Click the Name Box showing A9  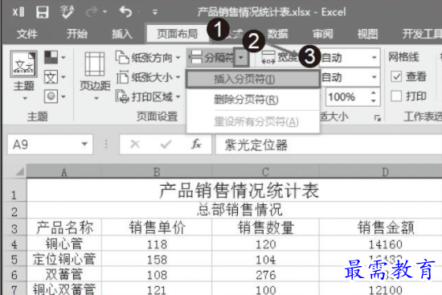43,145
